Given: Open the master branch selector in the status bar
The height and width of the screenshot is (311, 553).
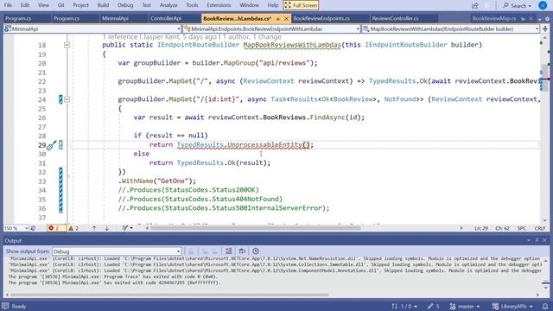Looking at the screenshot, I should click(465, 306).
